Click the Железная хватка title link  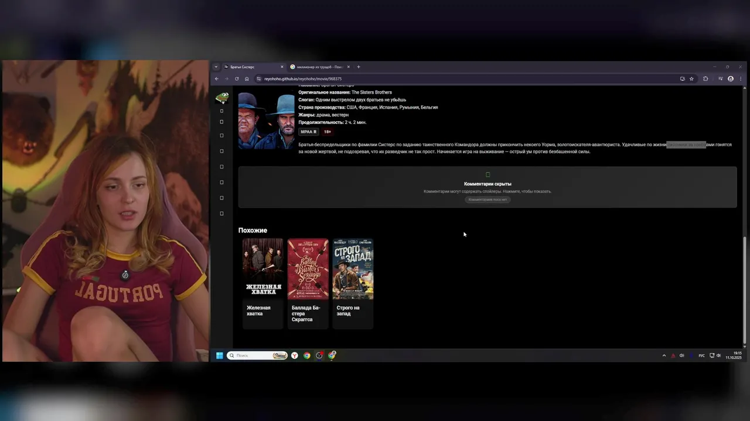258,310
